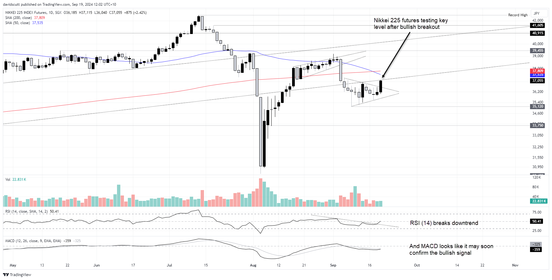552x280 pixels.
Task: Click the May label on the time axis
Action: 13,265
